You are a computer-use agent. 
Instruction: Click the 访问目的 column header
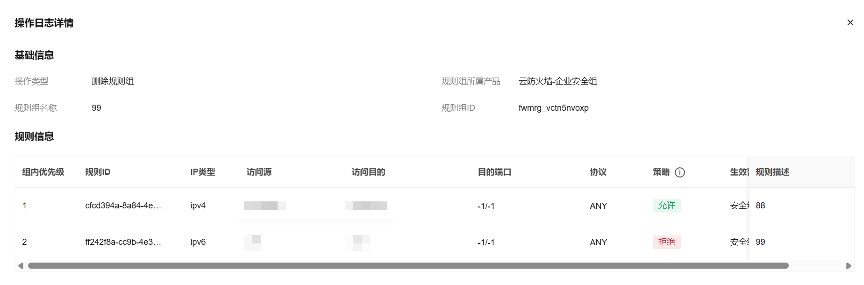[368, 172]
